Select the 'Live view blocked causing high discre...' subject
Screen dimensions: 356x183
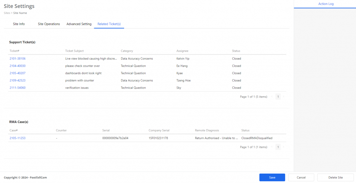[x=91, y=58]
